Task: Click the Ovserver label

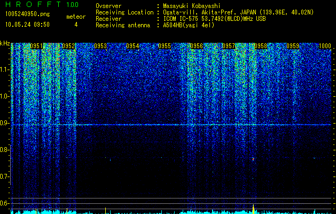Action: pos(108,6)
